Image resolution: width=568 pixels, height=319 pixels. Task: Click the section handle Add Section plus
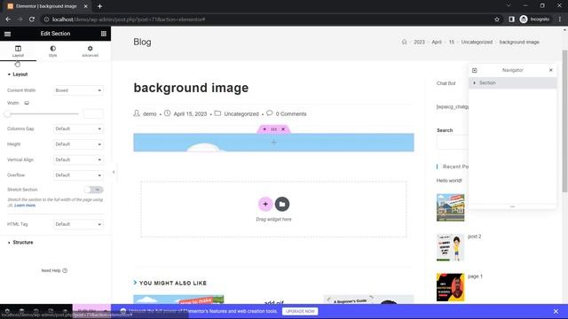pos(264,129)
